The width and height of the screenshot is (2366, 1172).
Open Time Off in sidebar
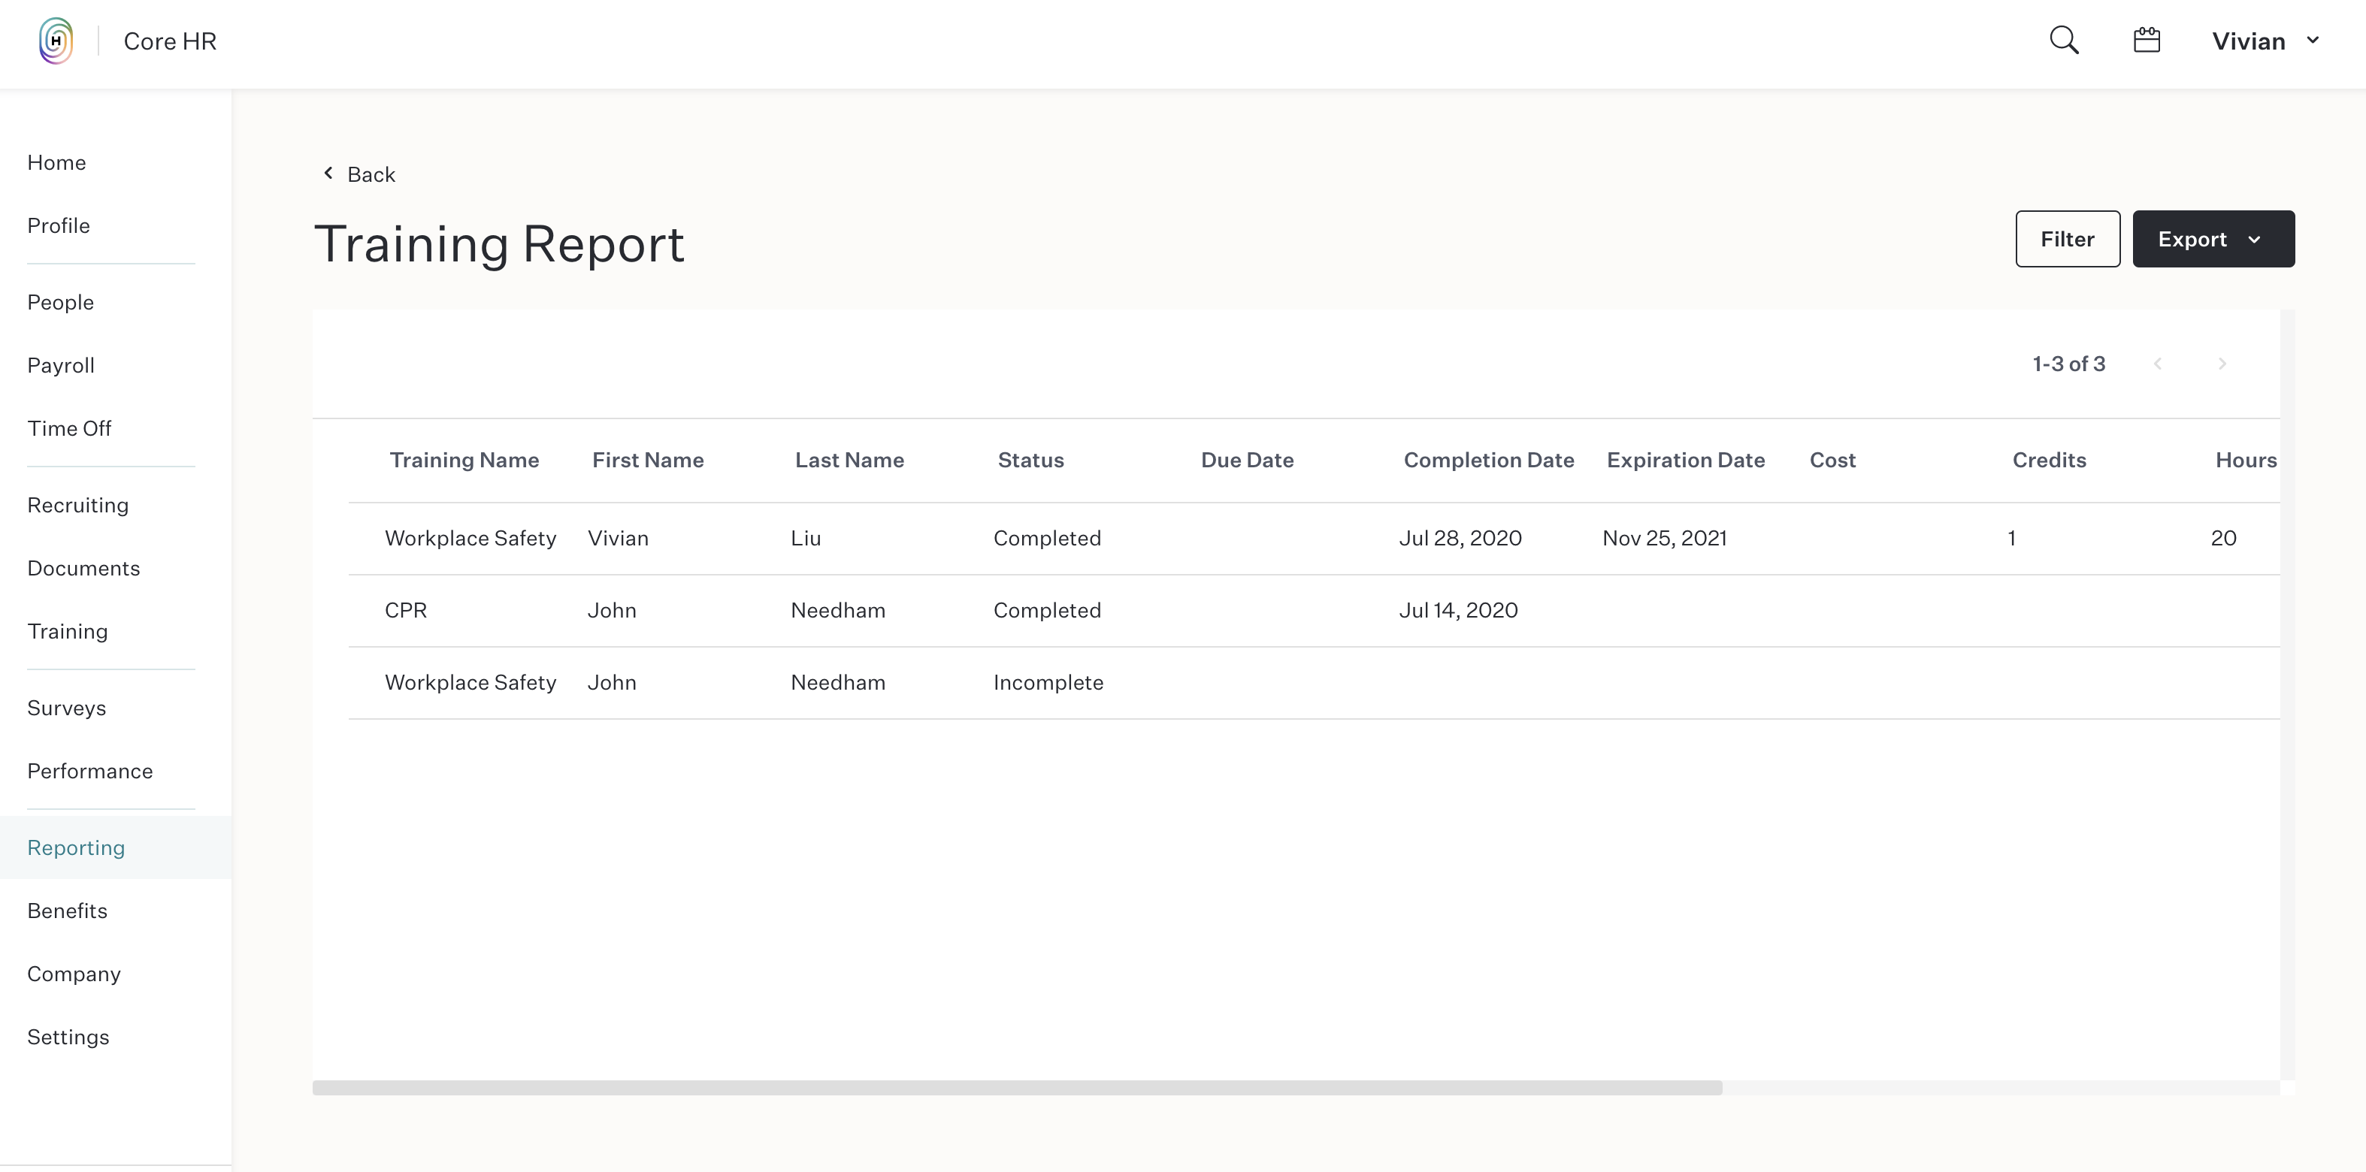69,428
